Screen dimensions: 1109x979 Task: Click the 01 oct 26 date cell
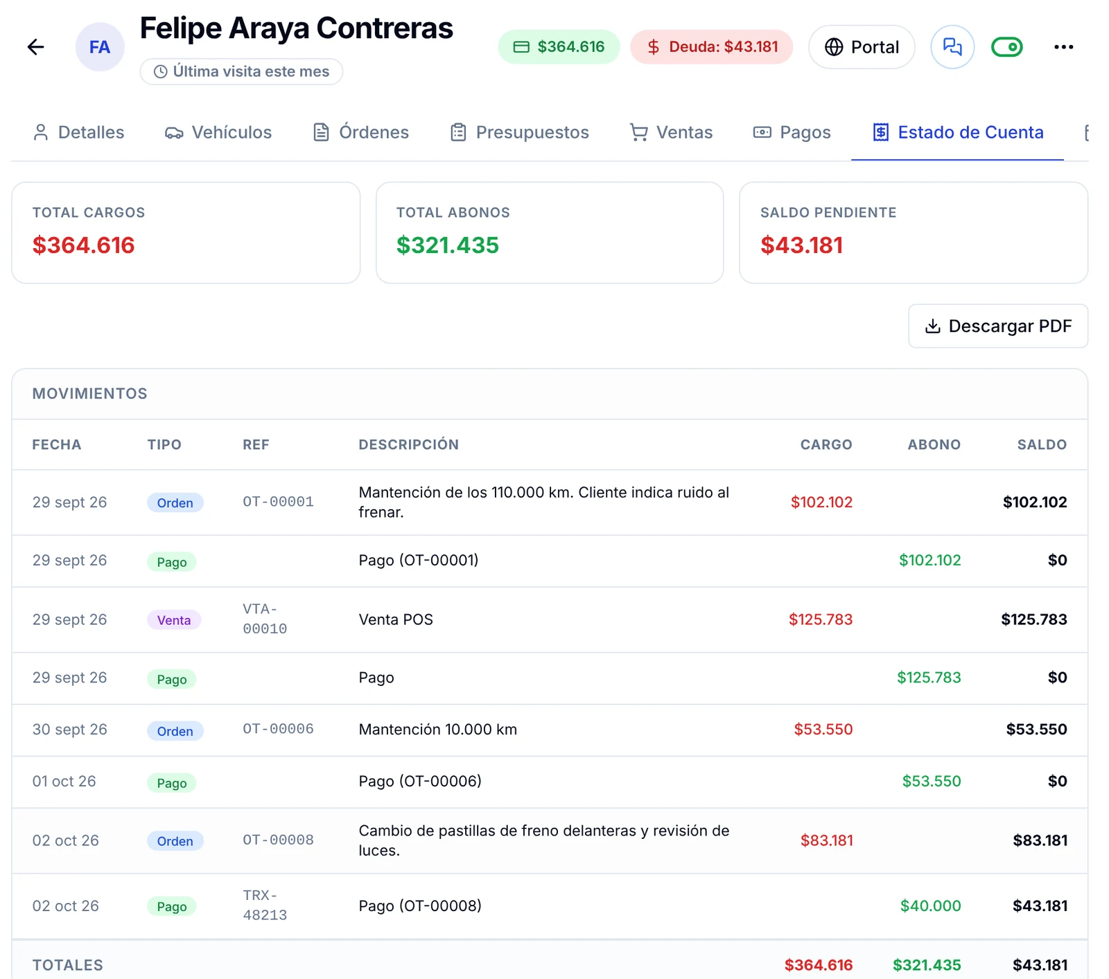[64, 782]
